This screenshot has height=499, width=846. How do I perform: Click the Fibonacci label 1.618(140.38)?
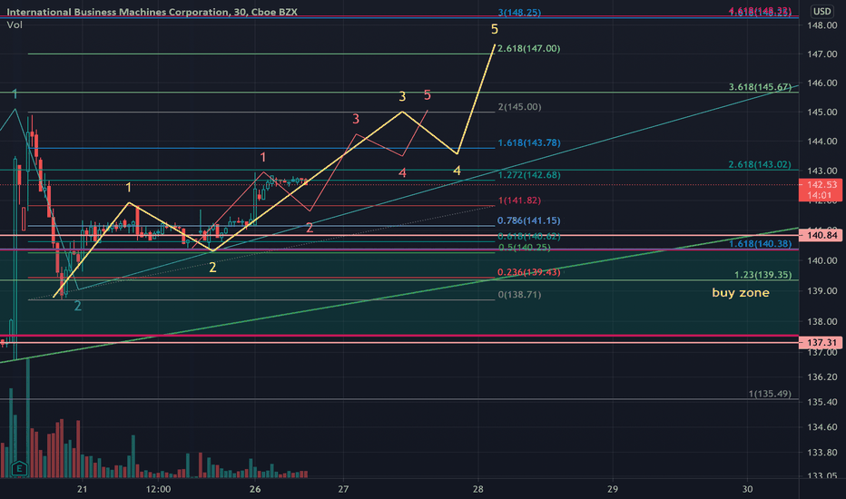click(760, 244)
